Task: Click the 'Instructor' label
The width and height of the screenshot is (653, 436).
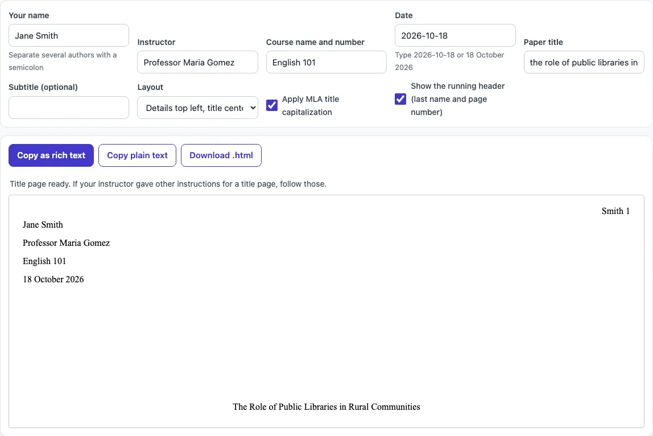Action: (x=156, y=42)
